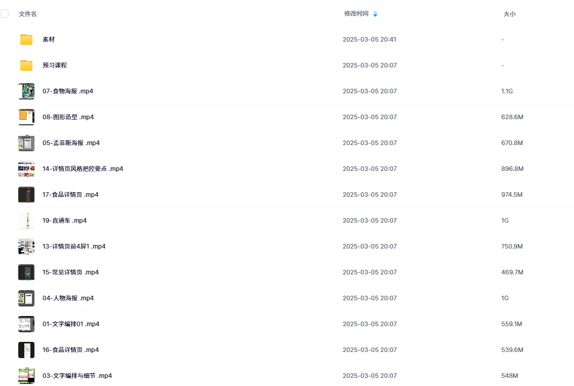This screenshot has height=386, width=574.
Task: Sort by 文件名 column header
Action: (28, 14)
